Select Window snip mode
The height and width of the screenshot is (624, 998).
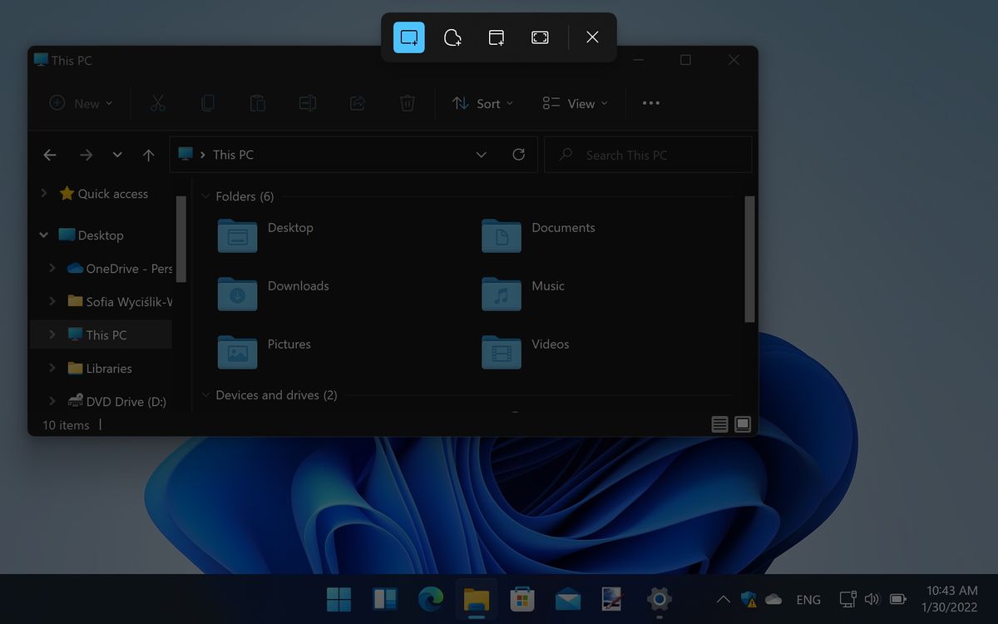[497, 37]
